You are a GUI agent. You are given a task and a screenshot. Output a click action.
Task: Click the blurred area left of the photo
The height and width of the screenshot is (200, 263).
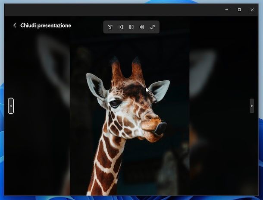tap(39, 143)
